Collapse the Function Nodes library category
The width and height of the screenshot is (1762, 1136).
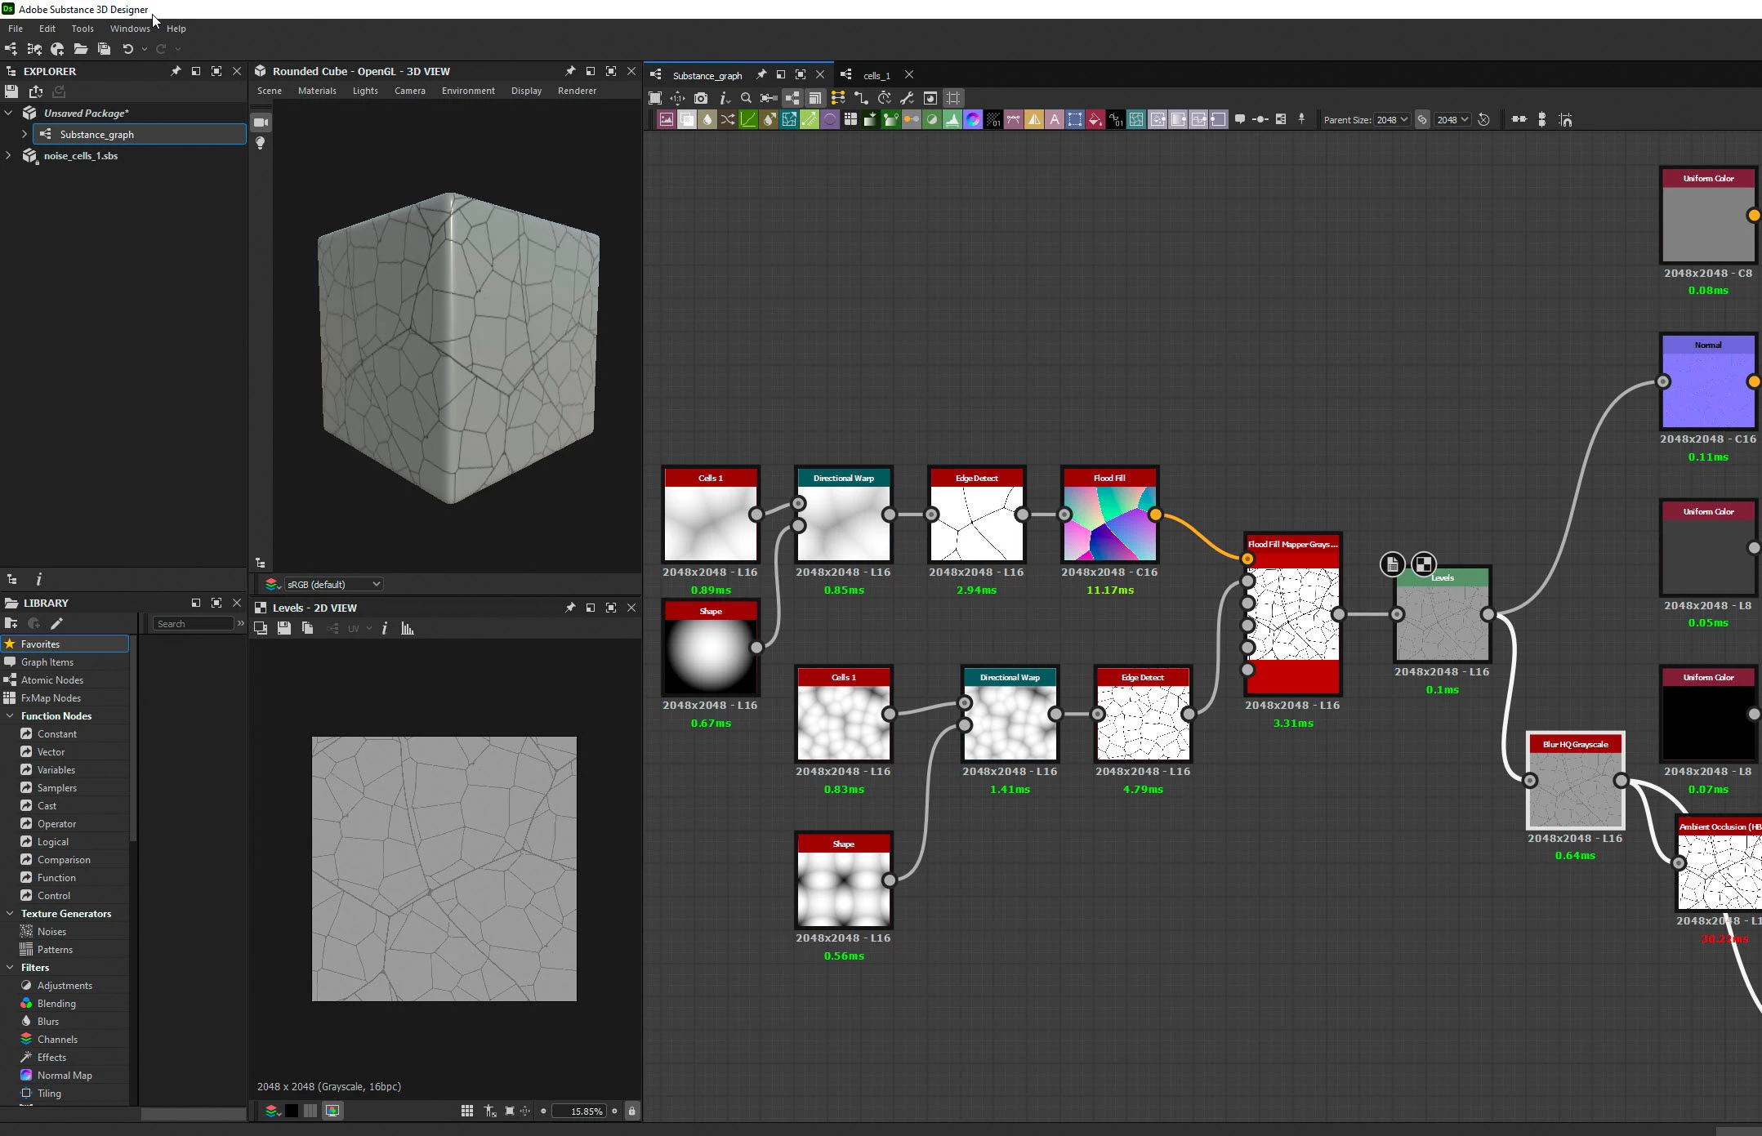(10, 716)
